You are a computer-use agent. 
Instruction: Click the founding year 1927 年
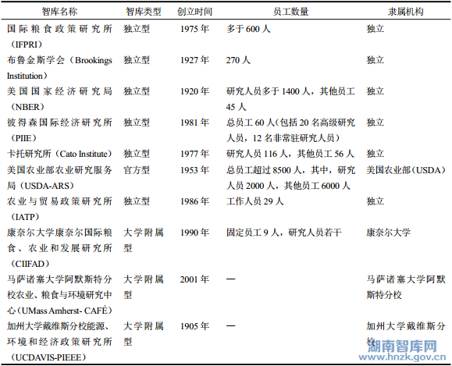pos(194,60)
